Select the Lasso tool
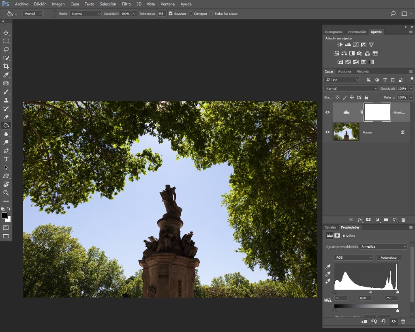This screenshot has height=332, width=415. [x=6, y=49]
